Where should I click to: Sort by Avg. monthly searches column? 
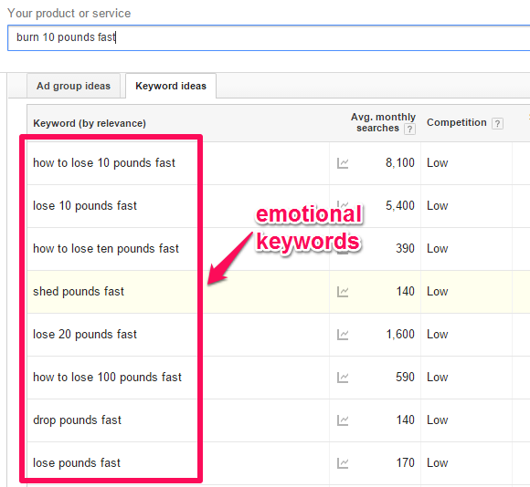[383, 122]
